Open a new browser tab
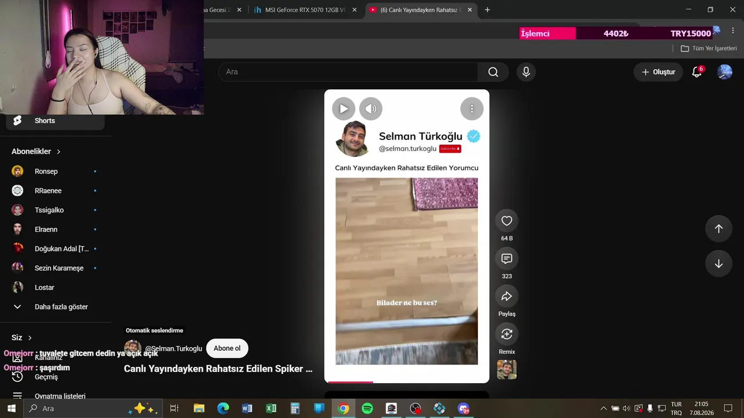 point(487,10)
